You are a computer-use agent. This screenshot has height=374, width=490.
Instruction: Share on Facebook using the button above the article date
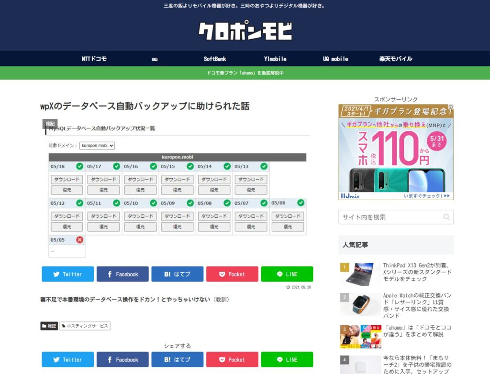(x=122, y=274)
